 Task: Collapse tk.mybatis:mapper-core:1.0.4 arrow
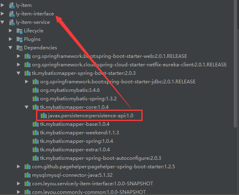[x=26, y=107]
